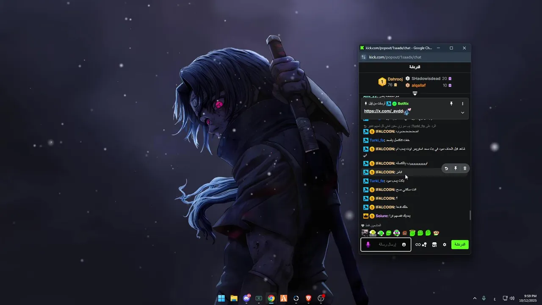Click the circular arrows app in taskbar
542x305 pixels.
[296, 298]
